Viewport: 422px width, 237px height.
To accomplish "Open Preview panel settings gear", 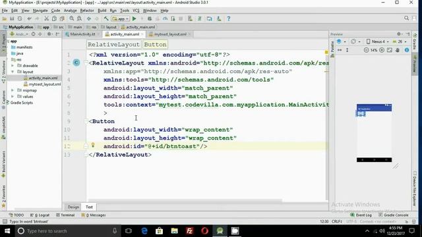I will [x=399, y=34].
